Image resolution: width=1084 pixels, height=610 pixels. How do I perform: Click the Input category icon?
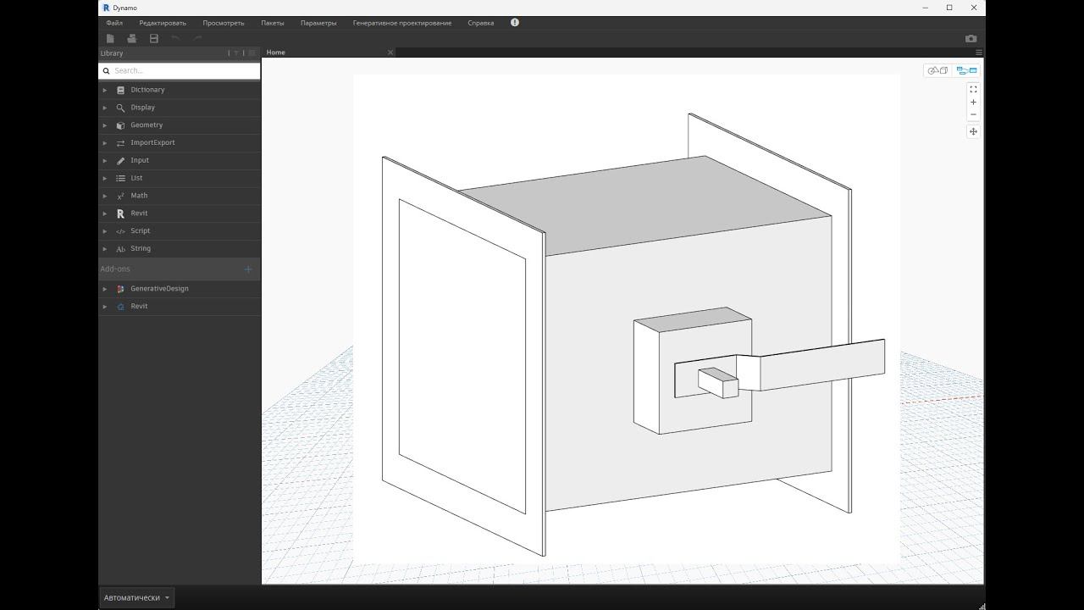[120, 160]
